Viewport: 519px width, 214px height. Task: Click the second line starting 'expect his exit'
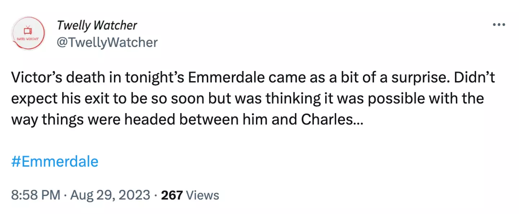(x=247, y=98)
